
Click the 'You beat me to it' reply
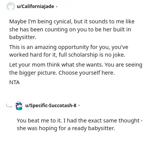[80, 124]
